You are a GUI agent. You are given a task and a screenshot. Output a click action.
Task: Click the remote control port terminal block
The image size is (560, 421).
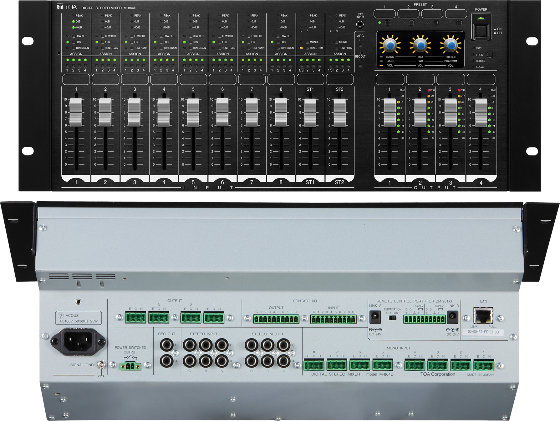[x=424, y=319]
